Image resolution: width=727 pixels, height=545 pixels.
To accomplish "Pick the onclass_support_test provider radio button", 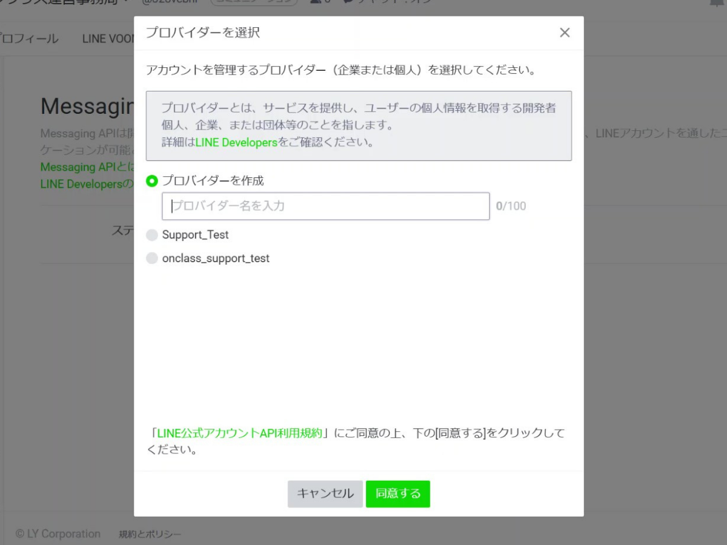I will [x=152, y=259].
